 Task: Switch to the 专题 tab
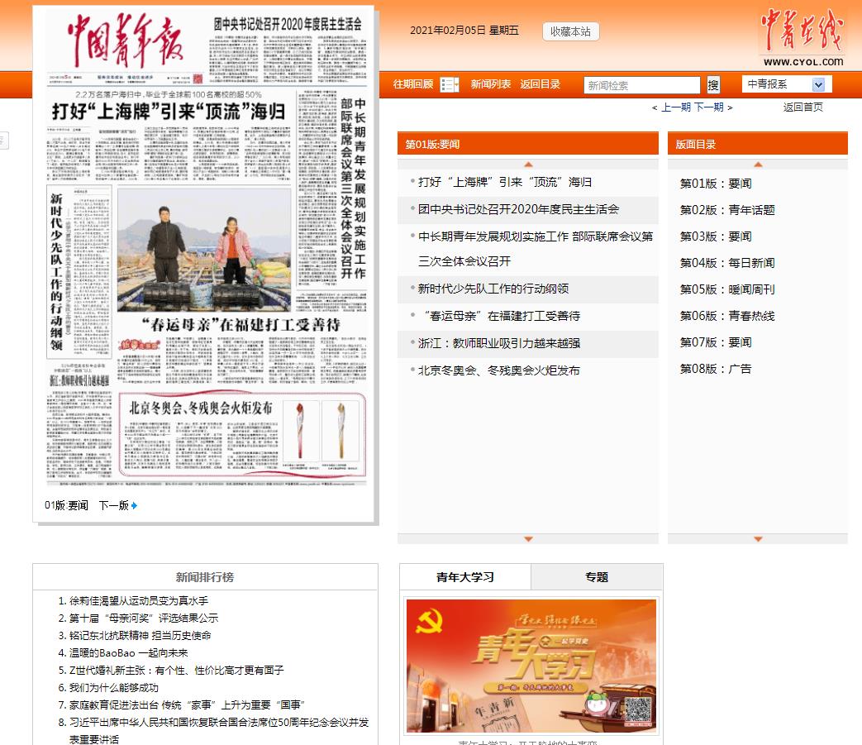tap(597, 577)
